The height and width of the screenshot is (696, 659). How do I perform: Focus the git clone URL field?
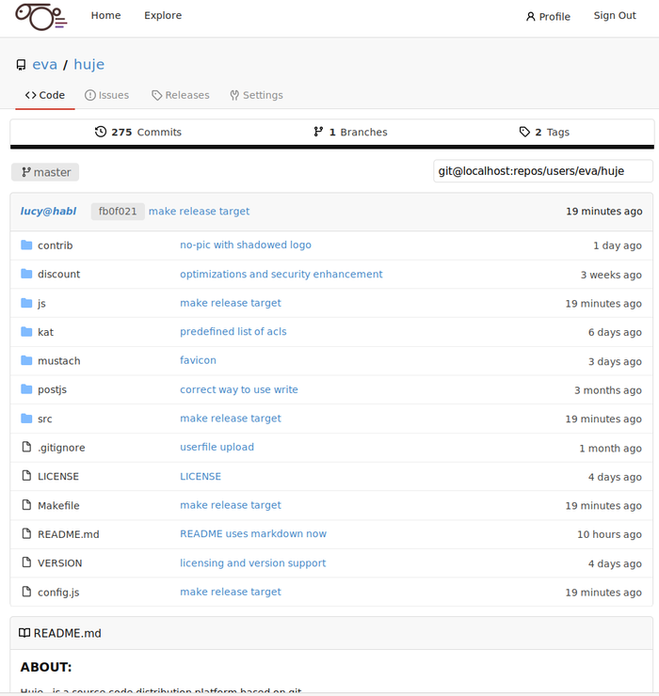coord(543,171)
